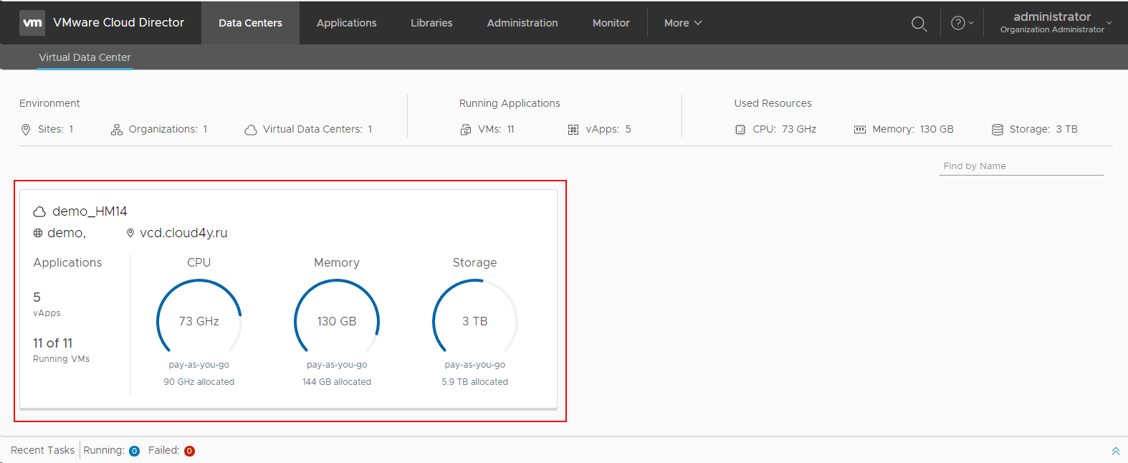Viewport: 1128px width, 463px height.
Task: Click the Running tasks count badge
Action: click(134, 451)
